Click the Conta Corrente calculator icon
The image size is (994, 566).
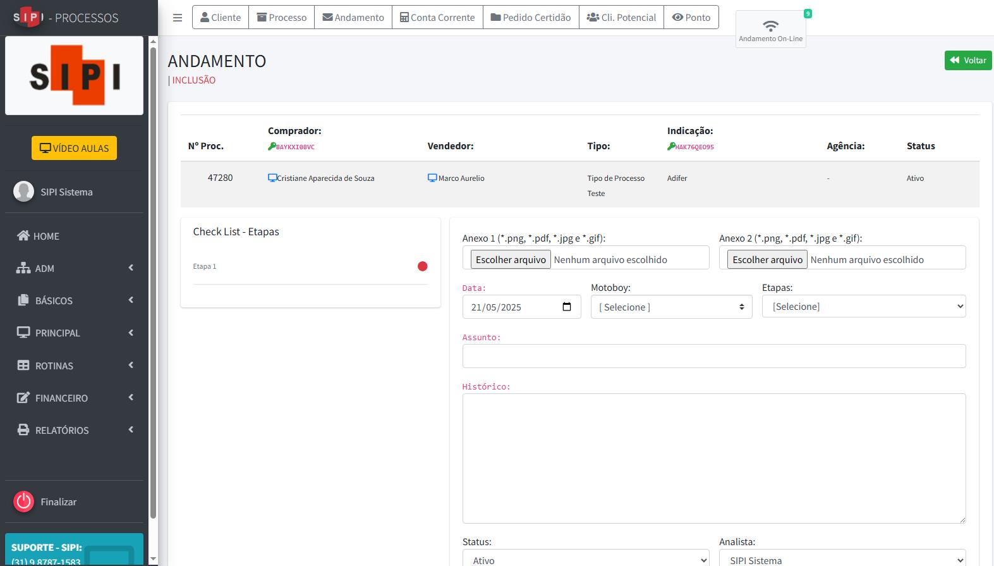click(404, 18)
